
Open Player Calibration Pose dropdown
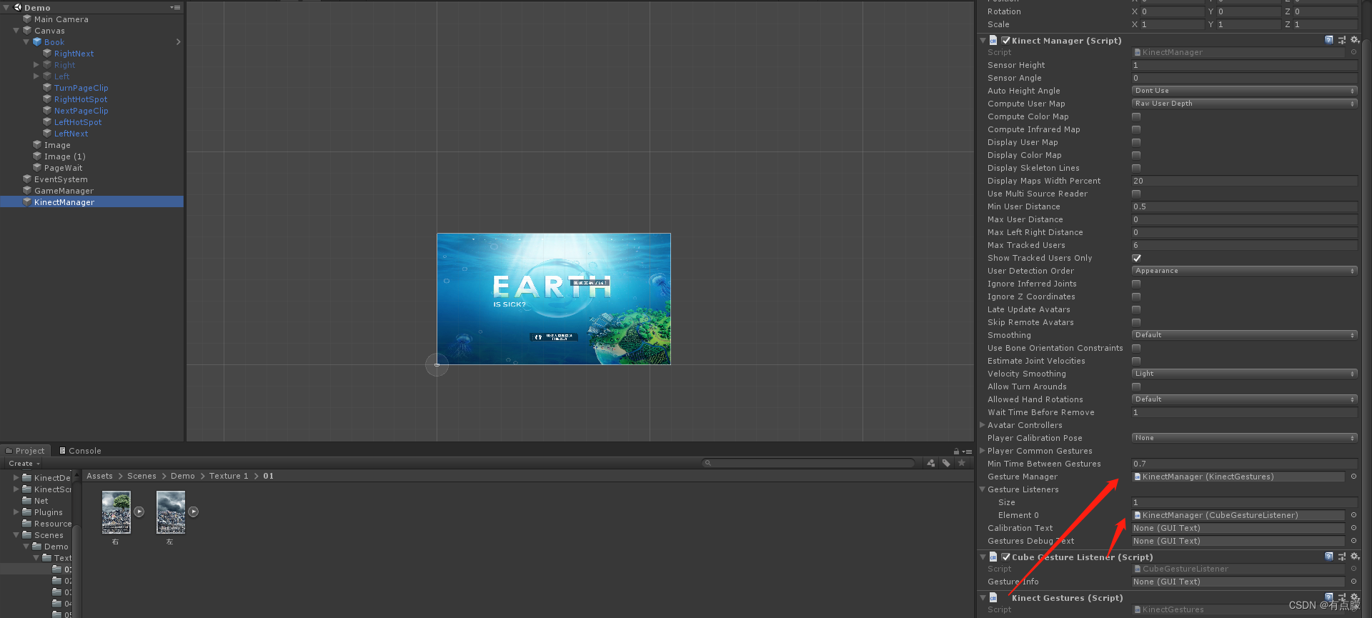(x=1244, y=438)
